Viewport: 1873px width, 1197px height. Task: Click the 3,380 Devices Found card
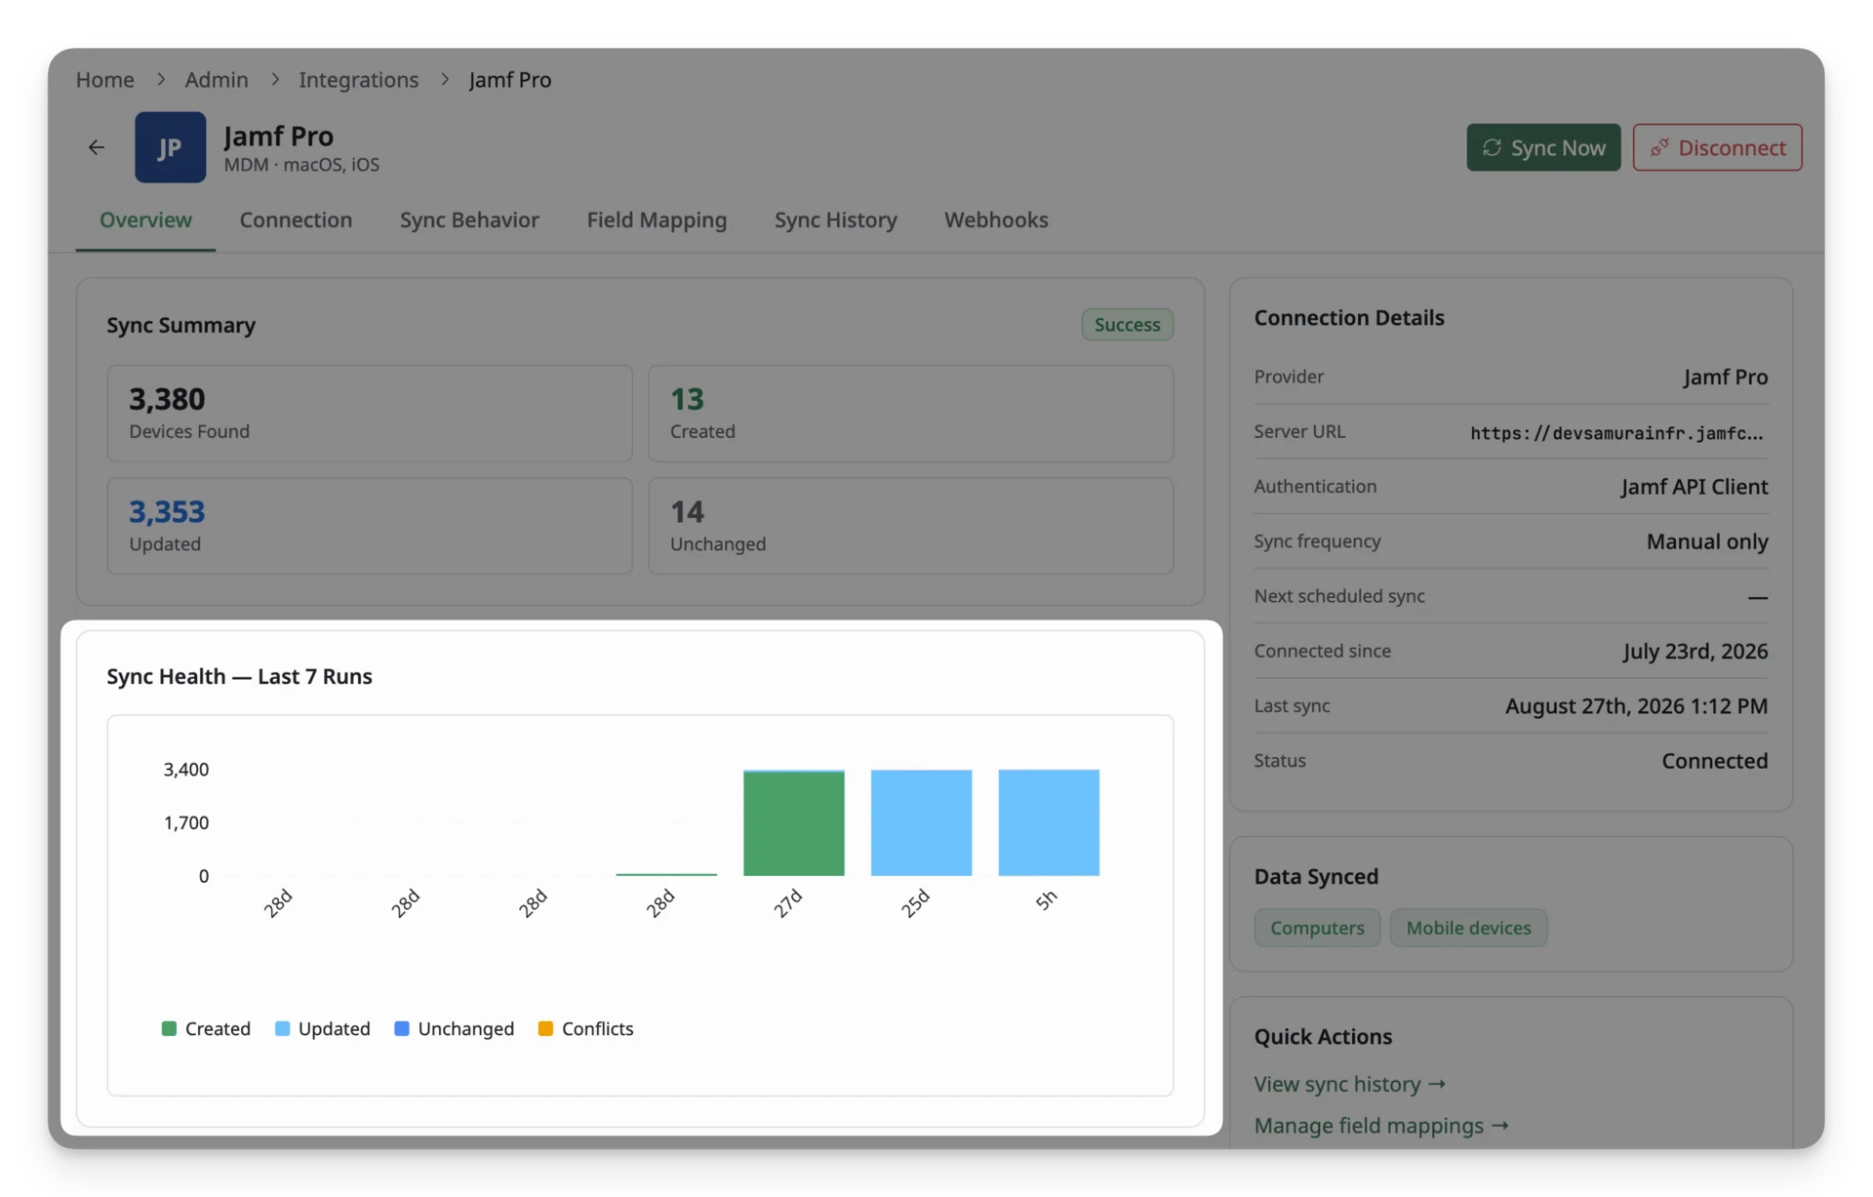pyautogui.click(x=370, y=414)
